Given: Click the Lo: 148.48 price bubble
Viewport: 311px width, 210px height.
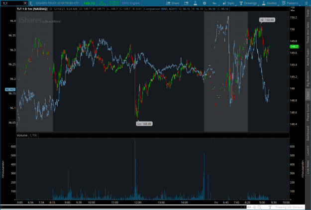Looking at the screenshot, I should tap(144, 124).
